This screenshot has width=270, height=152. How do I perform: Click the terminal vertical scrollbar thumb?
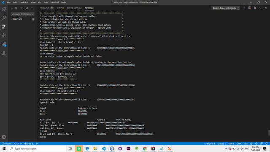click(269, 133)
